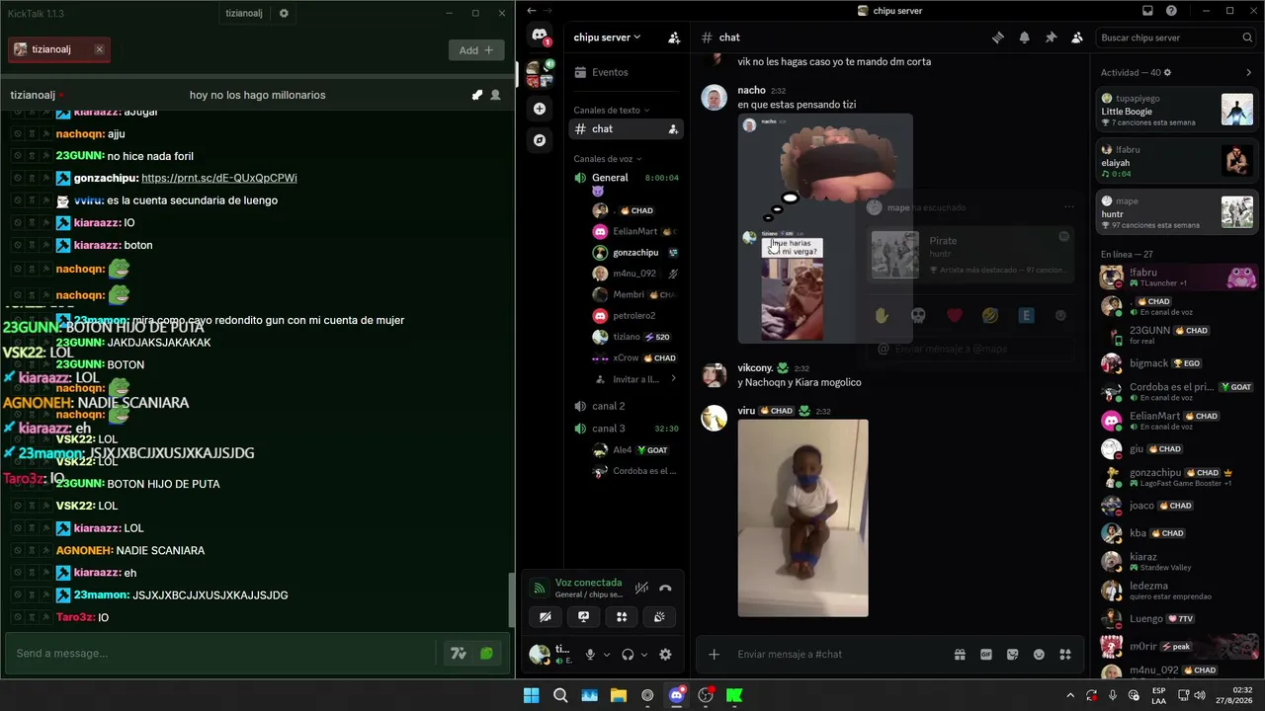
Task: Open Eventos in Discord sidebar
Action: [x=626, y=72]
